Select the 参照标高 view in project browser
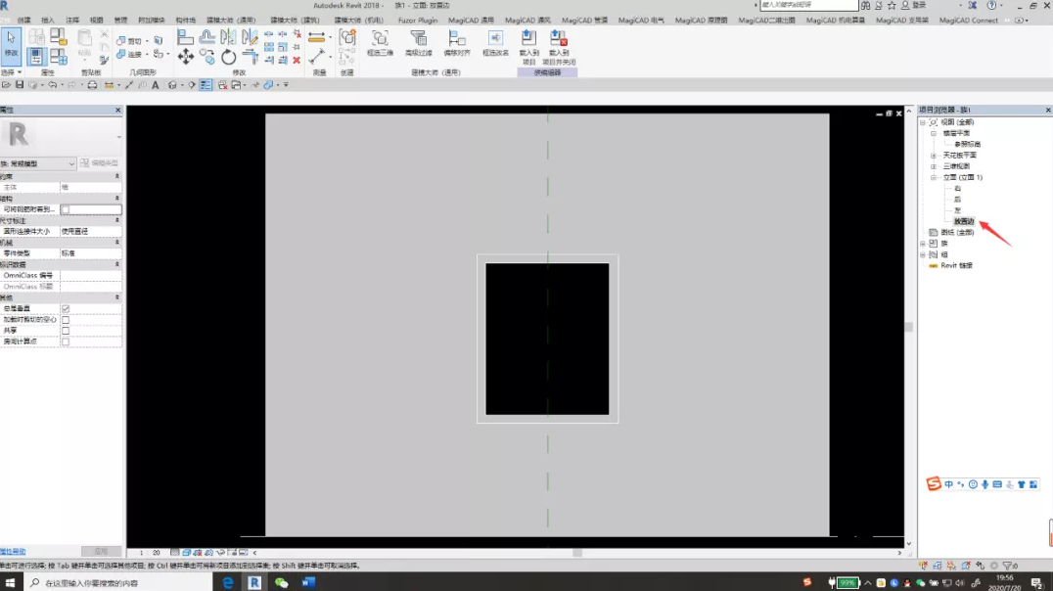The width and height of the screenshot is (1053, 591). 968,145
